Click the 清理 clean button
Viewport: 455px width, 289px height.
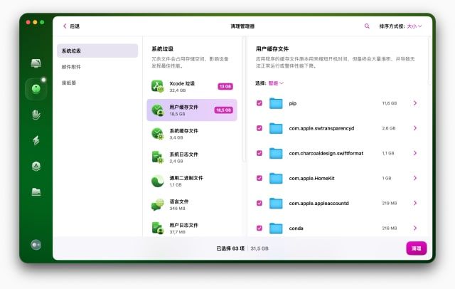[x=416, y=248]
